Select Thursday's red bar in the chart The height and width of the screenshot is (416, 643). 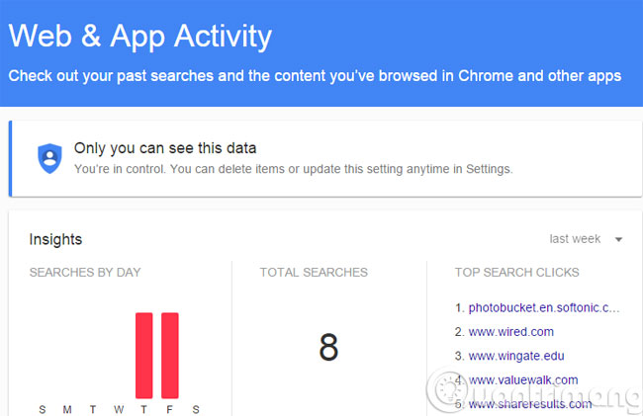144,354
